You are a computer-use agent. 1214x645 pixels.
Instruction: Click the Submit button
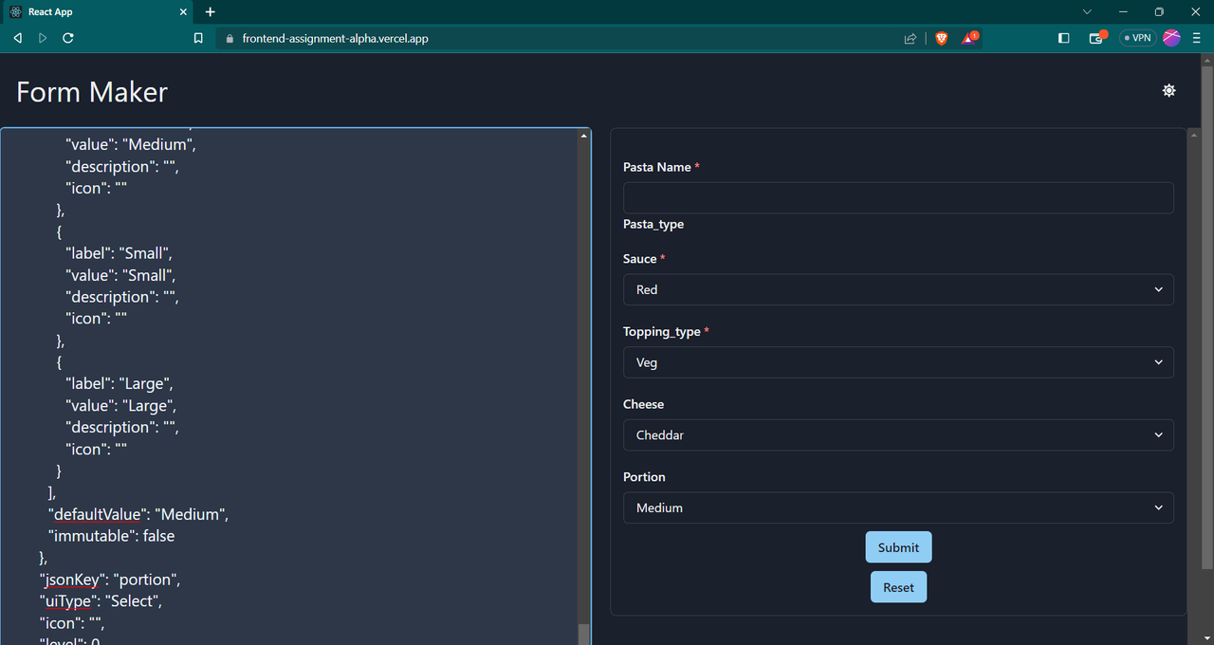pos(898,547)
